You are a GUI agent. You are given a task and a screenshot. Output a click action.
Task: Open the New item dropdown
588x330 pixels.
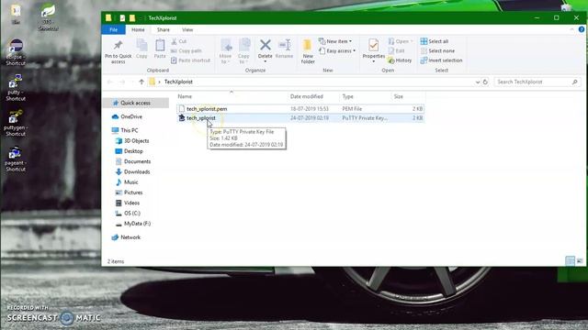335,41
